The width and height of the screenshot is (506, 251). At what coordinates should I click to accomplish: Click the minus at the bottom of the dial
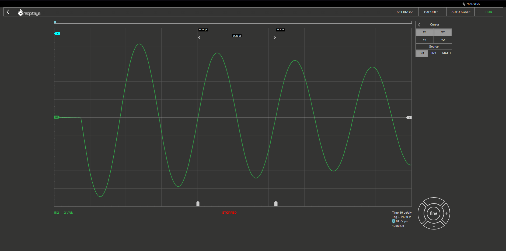434,227
